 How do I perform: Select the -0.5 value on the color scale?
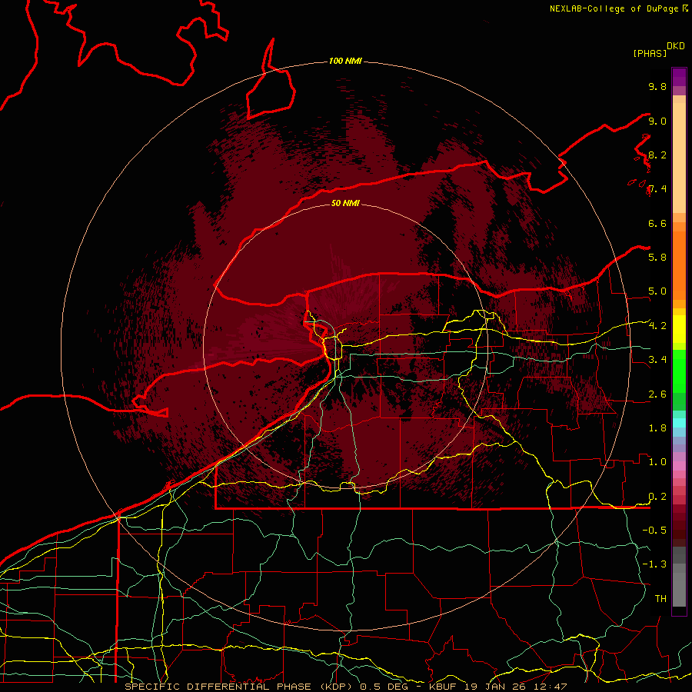click(654, 531)
